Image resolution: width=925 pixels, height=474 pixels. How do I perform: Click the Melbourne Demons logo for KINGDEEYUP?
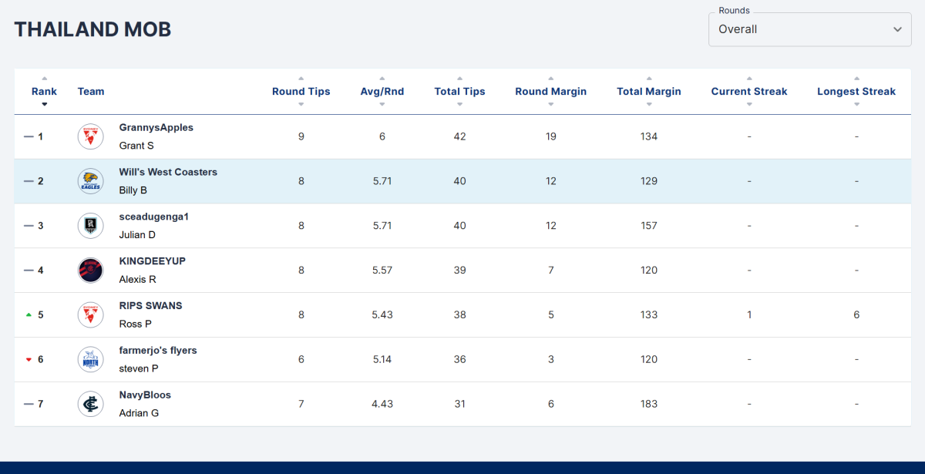click(90, 271)
